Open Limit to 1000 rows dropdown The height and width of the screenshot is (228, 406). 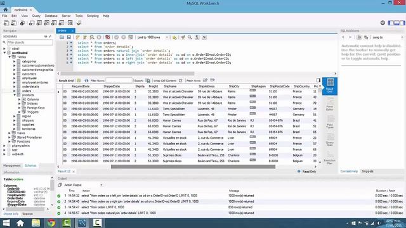(152, 37)
